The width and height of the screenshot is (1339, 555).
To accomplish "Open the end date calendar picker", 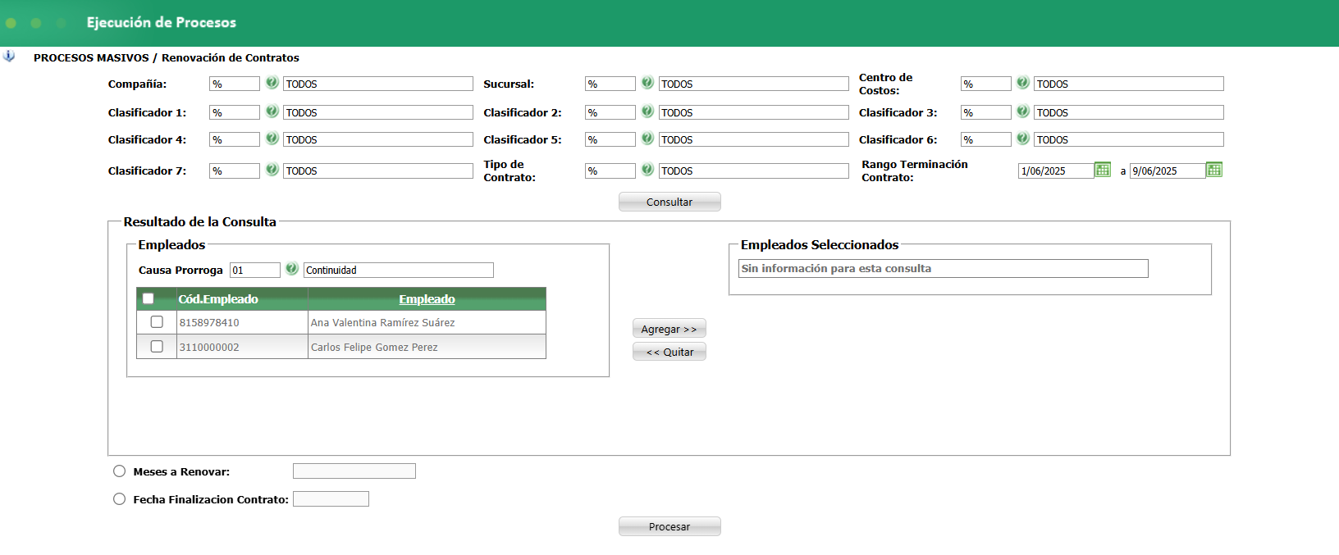I will pyautogui.click(x=1214, y=170).
